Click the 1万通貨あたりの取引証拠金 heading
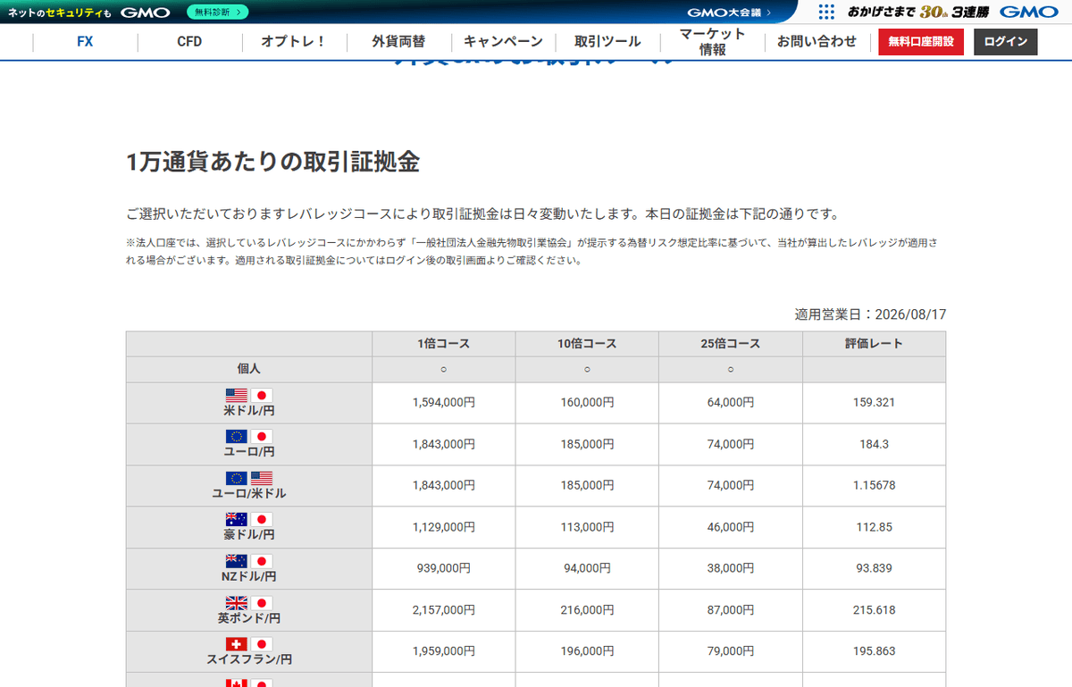The width and height of the screenshot is (1072, 687). [x=272, y=162]
